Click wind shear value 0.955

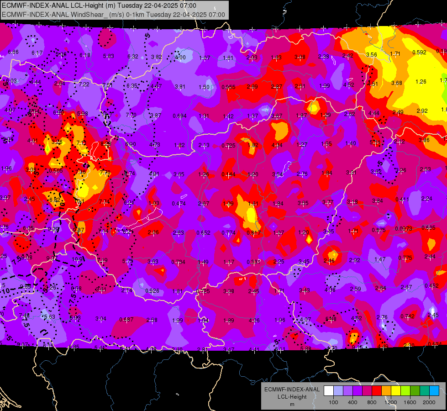point(229,87)
